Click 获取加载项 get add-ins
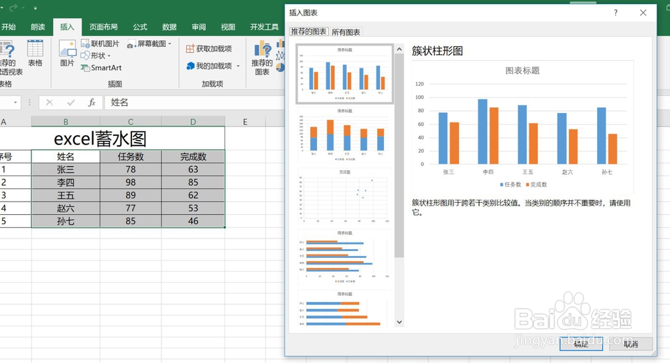670x363 pixels. pos(209,49)
